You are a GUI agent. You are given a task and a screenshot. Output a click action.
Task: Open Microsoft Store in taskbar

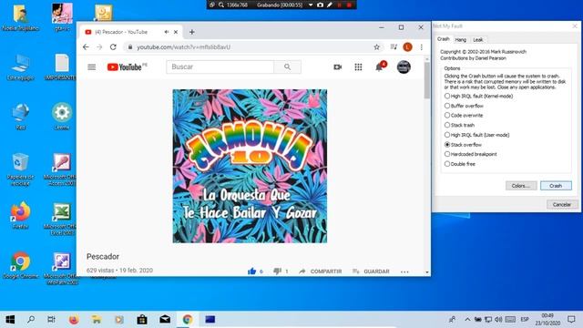142,320
